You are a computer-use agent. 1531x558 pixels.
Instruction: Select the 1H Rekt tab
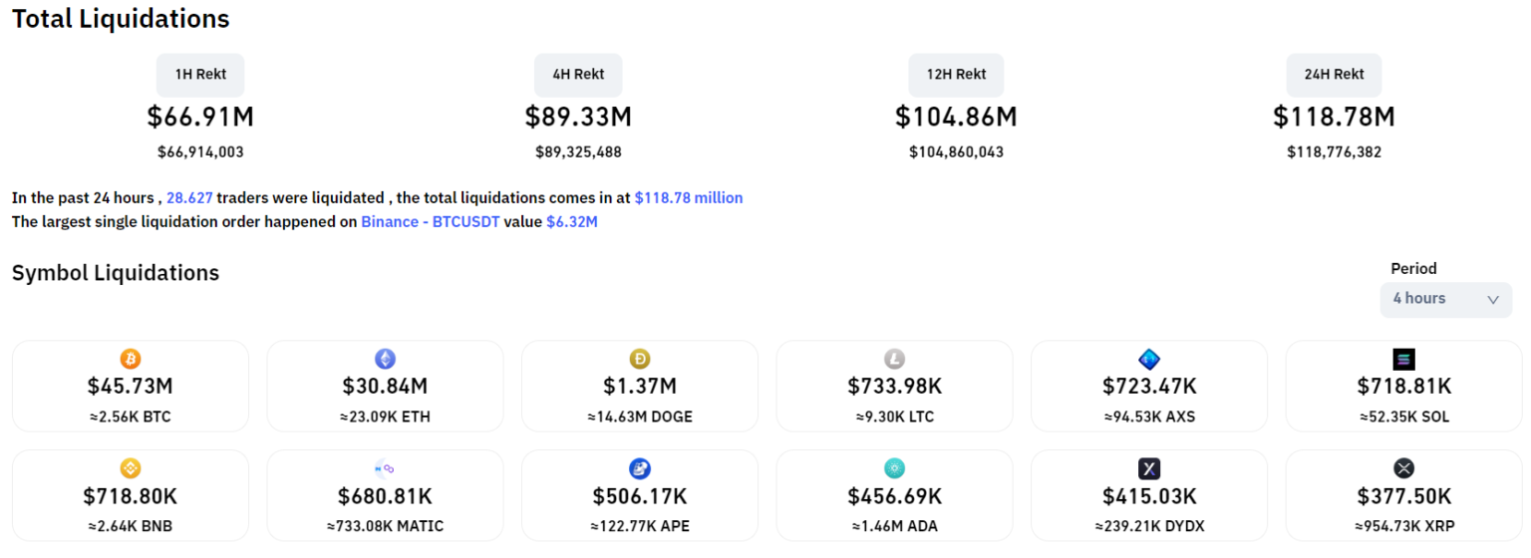tap(199, 75)
